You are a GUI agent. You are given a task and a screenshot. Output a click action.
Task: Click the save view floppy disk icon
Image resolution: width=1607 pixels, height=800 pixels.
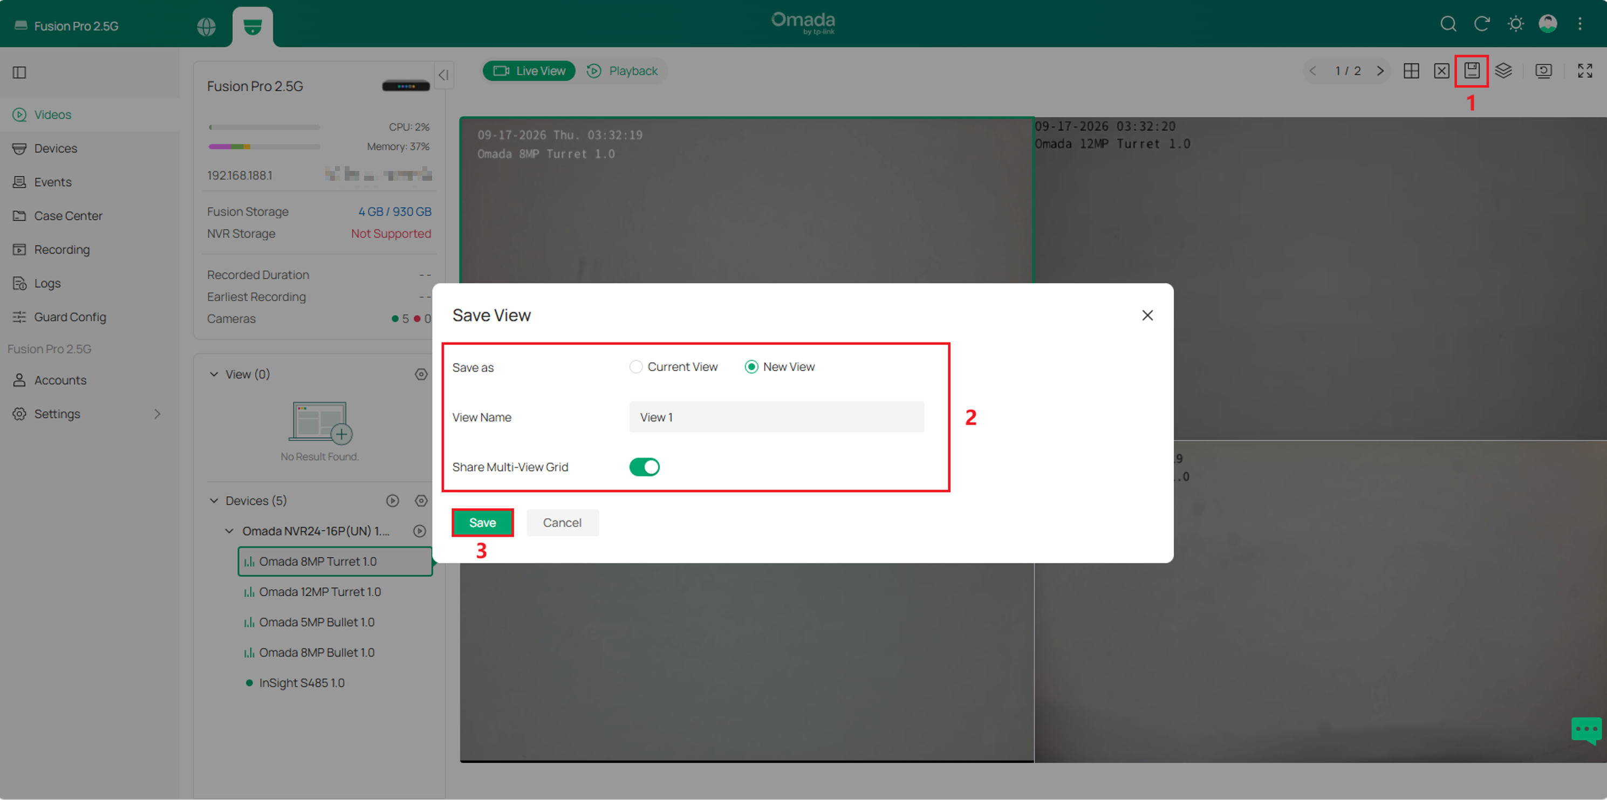(x=1472, y=71)
